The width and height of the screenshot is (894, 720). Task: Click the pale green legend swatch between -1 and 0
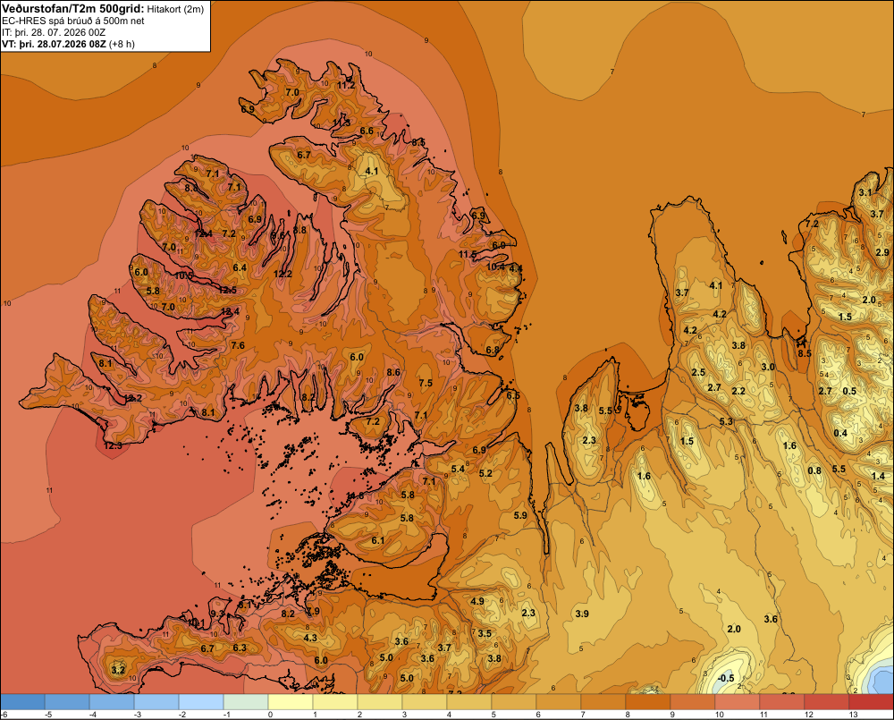(x=246, y=701)
